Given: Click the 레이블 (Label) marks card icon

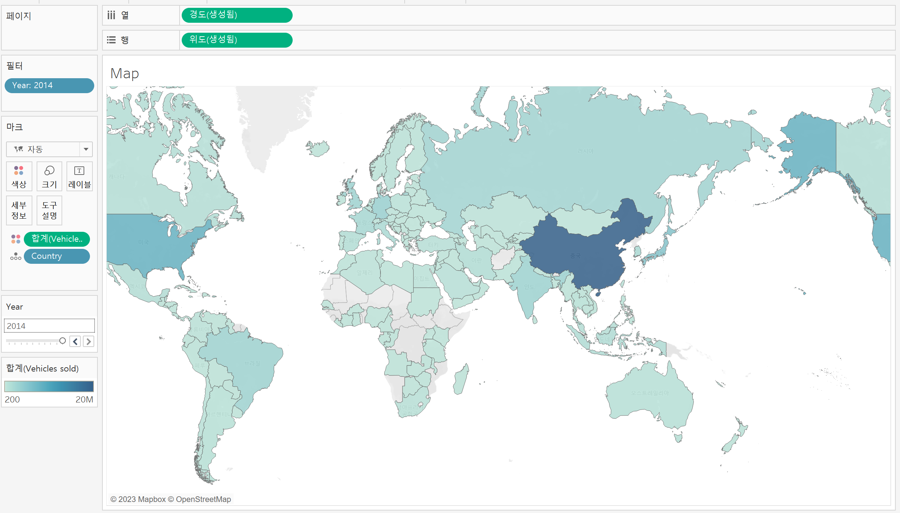Looking at the screenshot, I should click(x=79, y=176).
